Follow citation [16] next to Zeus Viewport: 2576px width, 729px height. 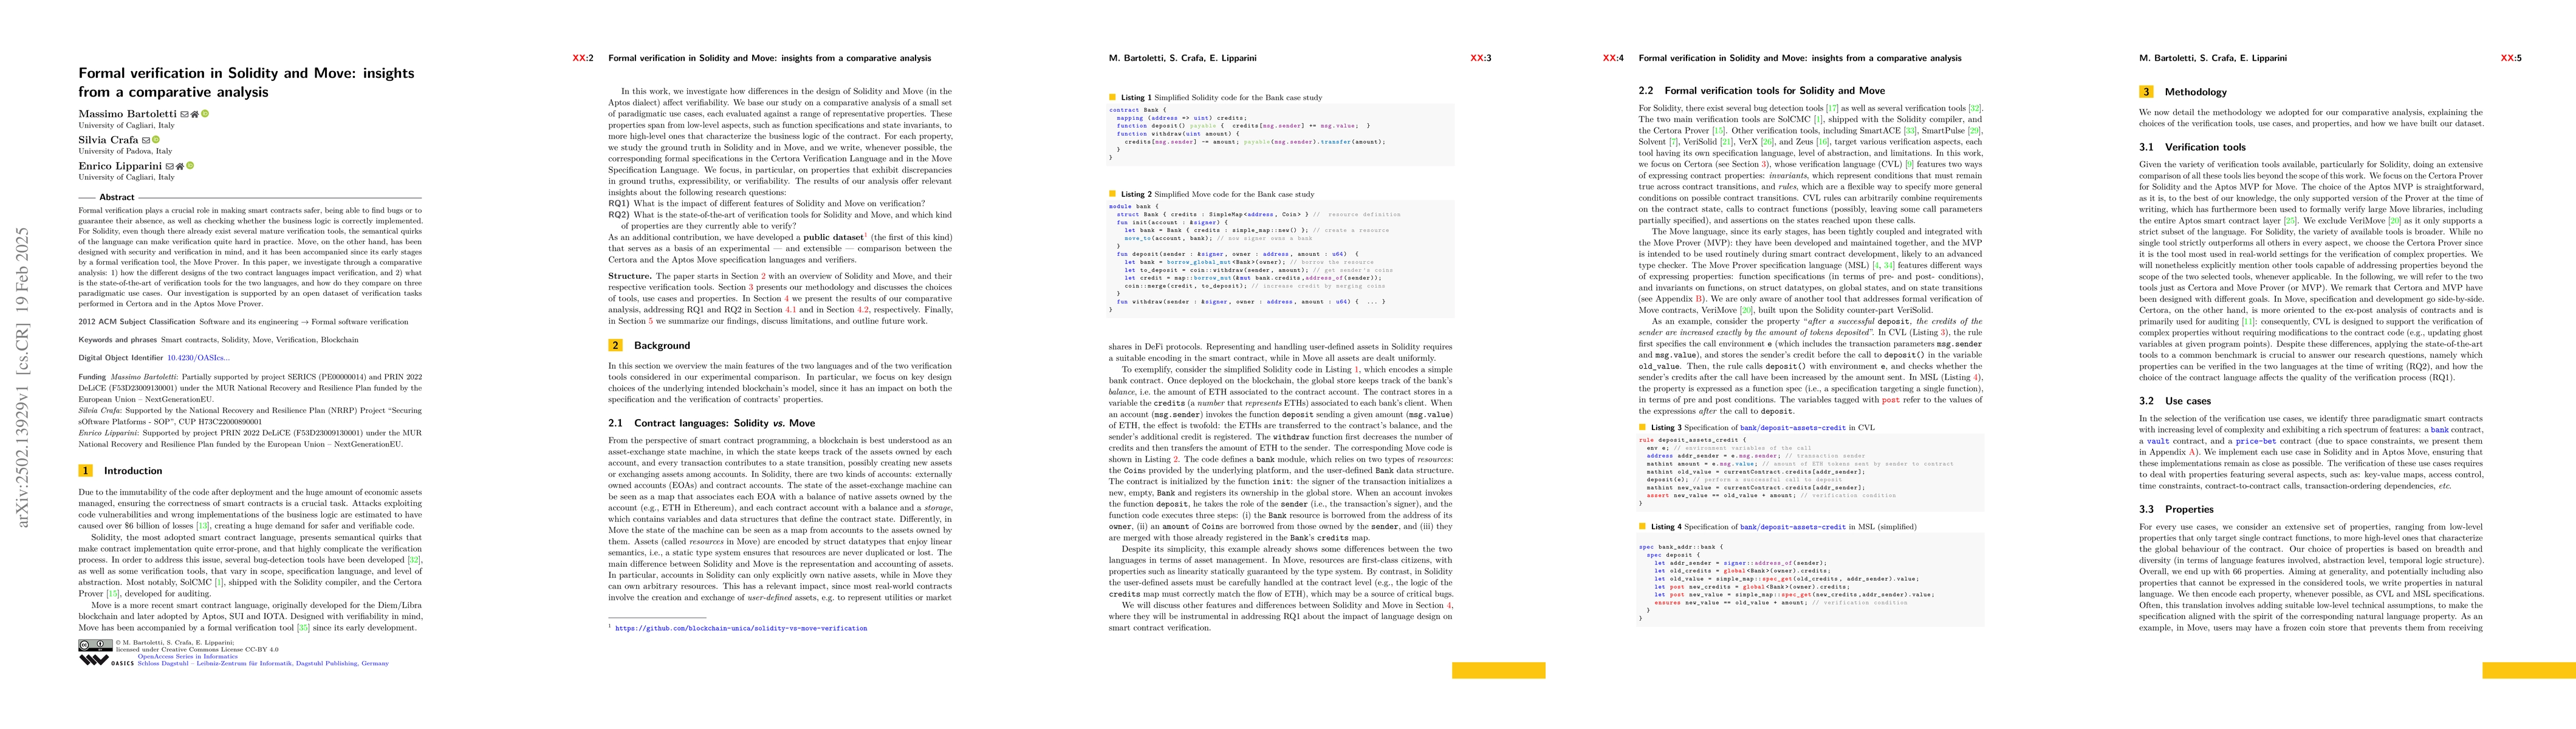click(x=1823, y=142)
